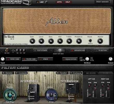The width and height of the screenshot is (114, 104).
Task: Click the 2x12 Exclusive cabinet
Action: [33, 92]
